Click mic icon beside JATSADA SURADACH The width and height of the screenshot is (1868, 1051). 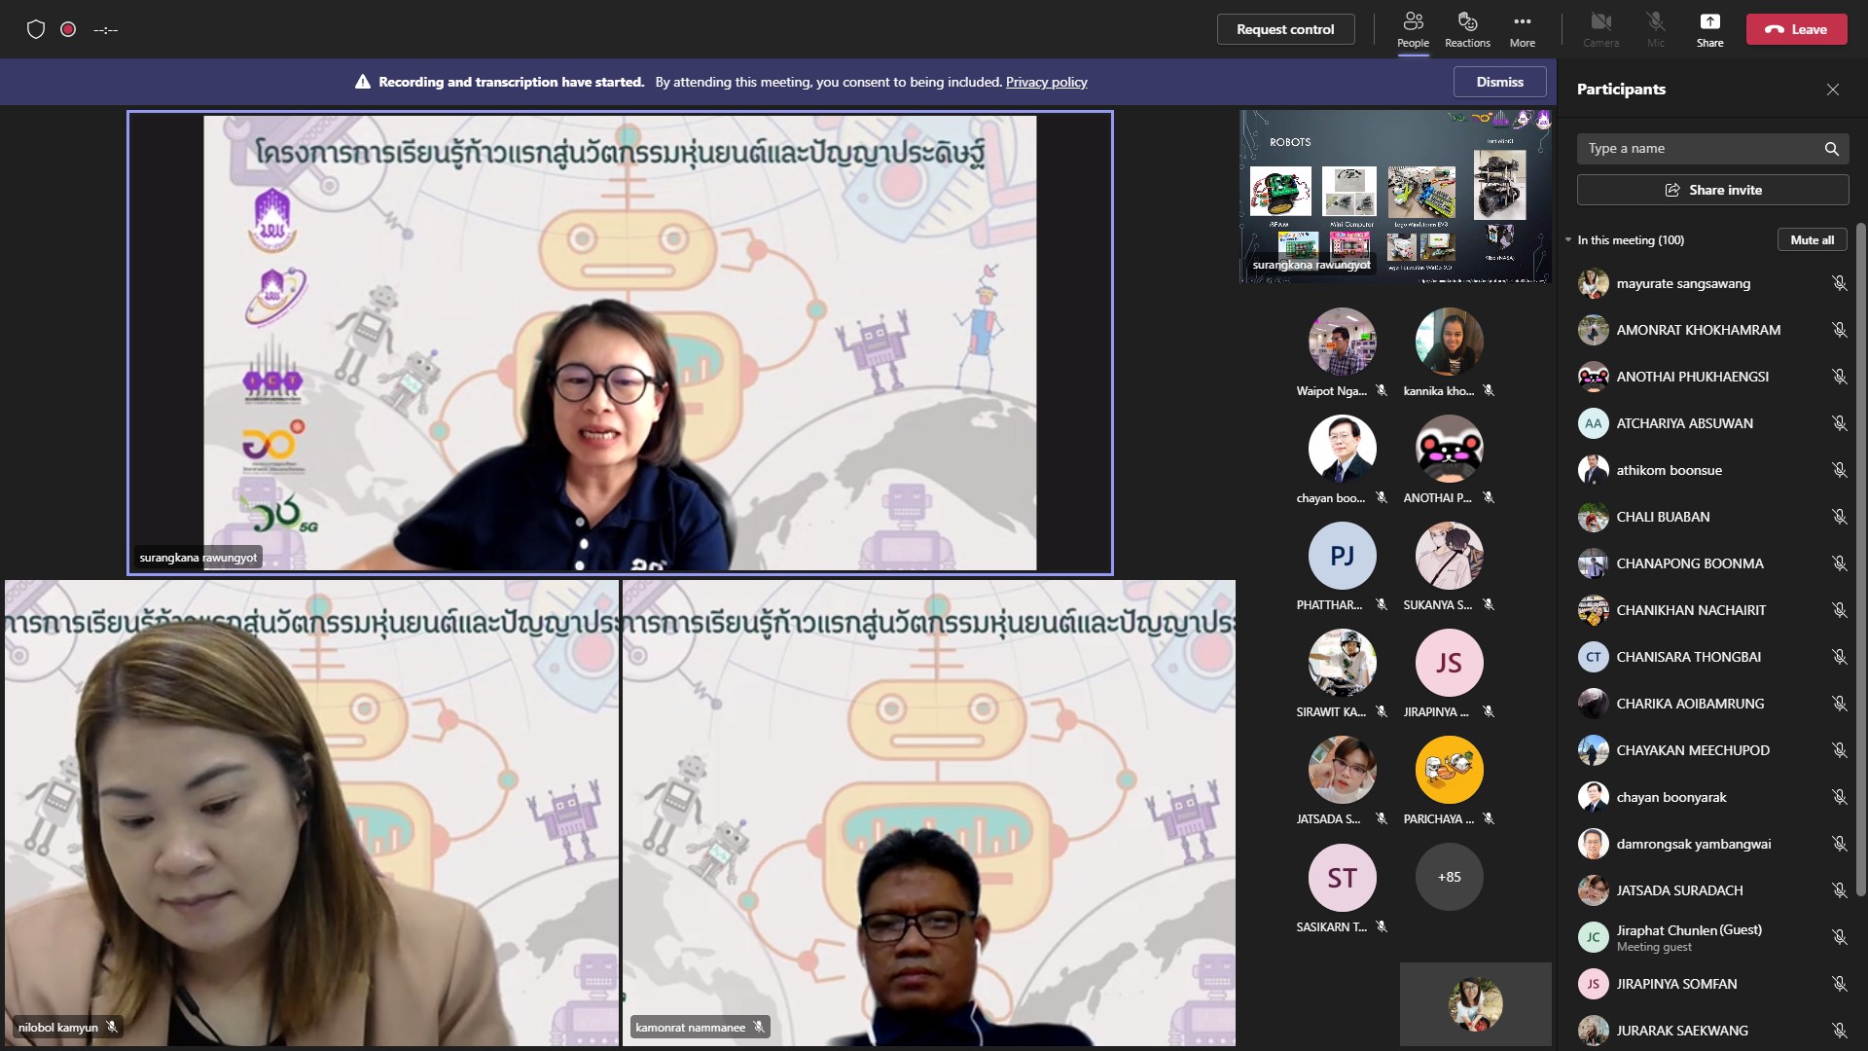(1839, 890)
